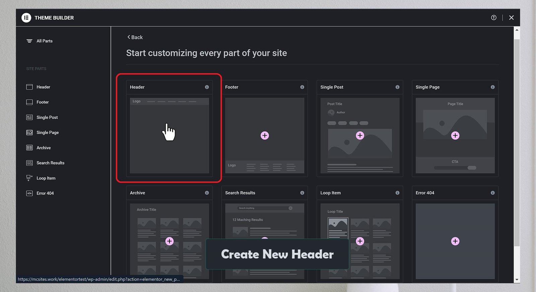Viewport: 536px width, 292px height.
Task: Open Single Post in Site Parts menu
Action: click(x=47, y=117)
